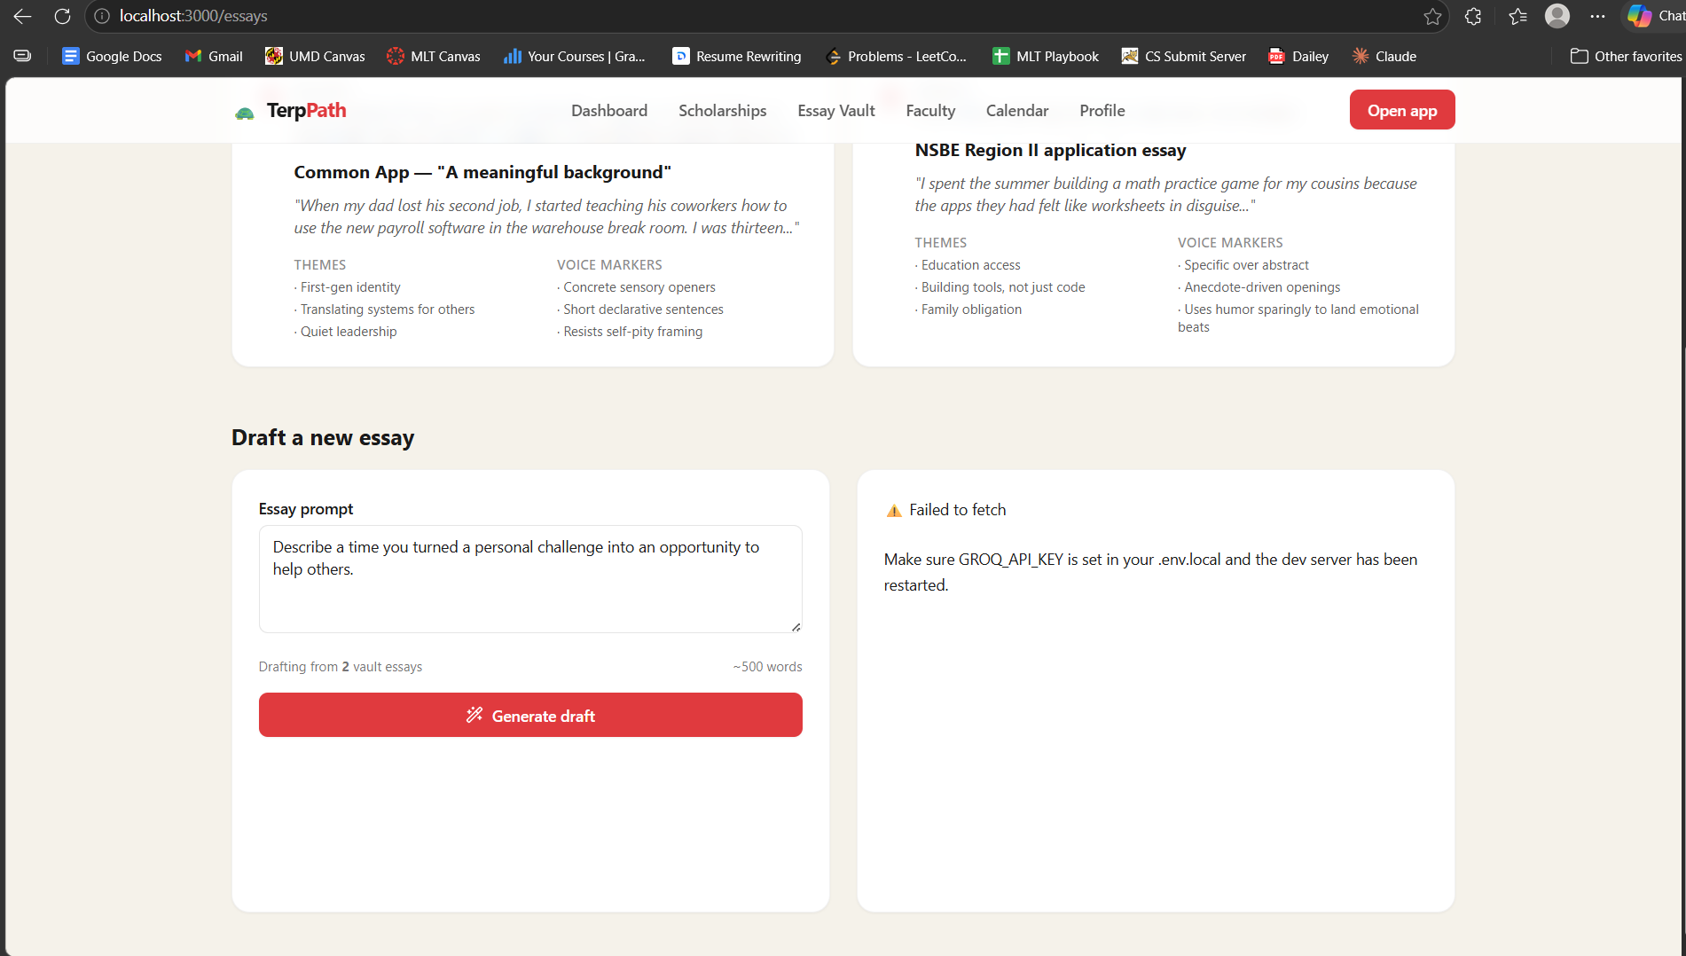
Task: Click Drafting from 2 vault essays text
Action: tap(340, 667)
